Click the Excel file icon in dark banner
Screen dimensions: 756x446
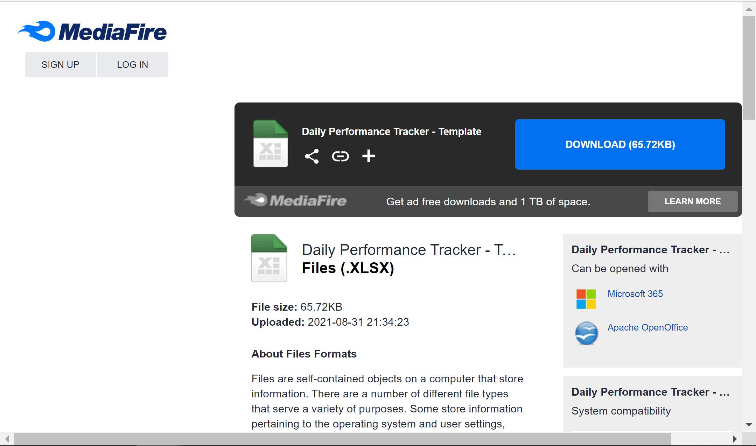271,143
